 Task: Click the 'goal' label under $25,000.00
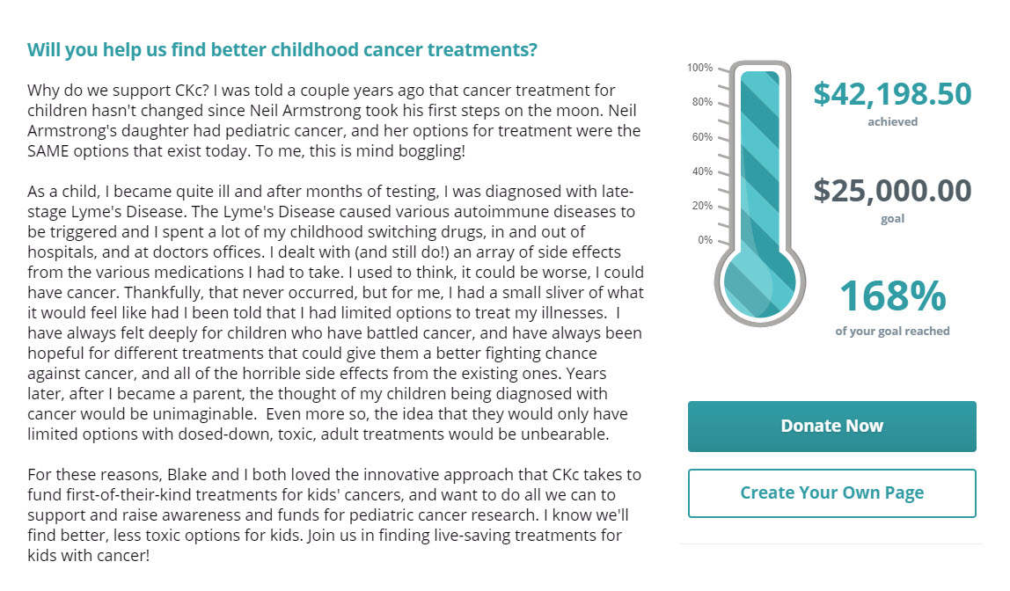coord(892,219)
